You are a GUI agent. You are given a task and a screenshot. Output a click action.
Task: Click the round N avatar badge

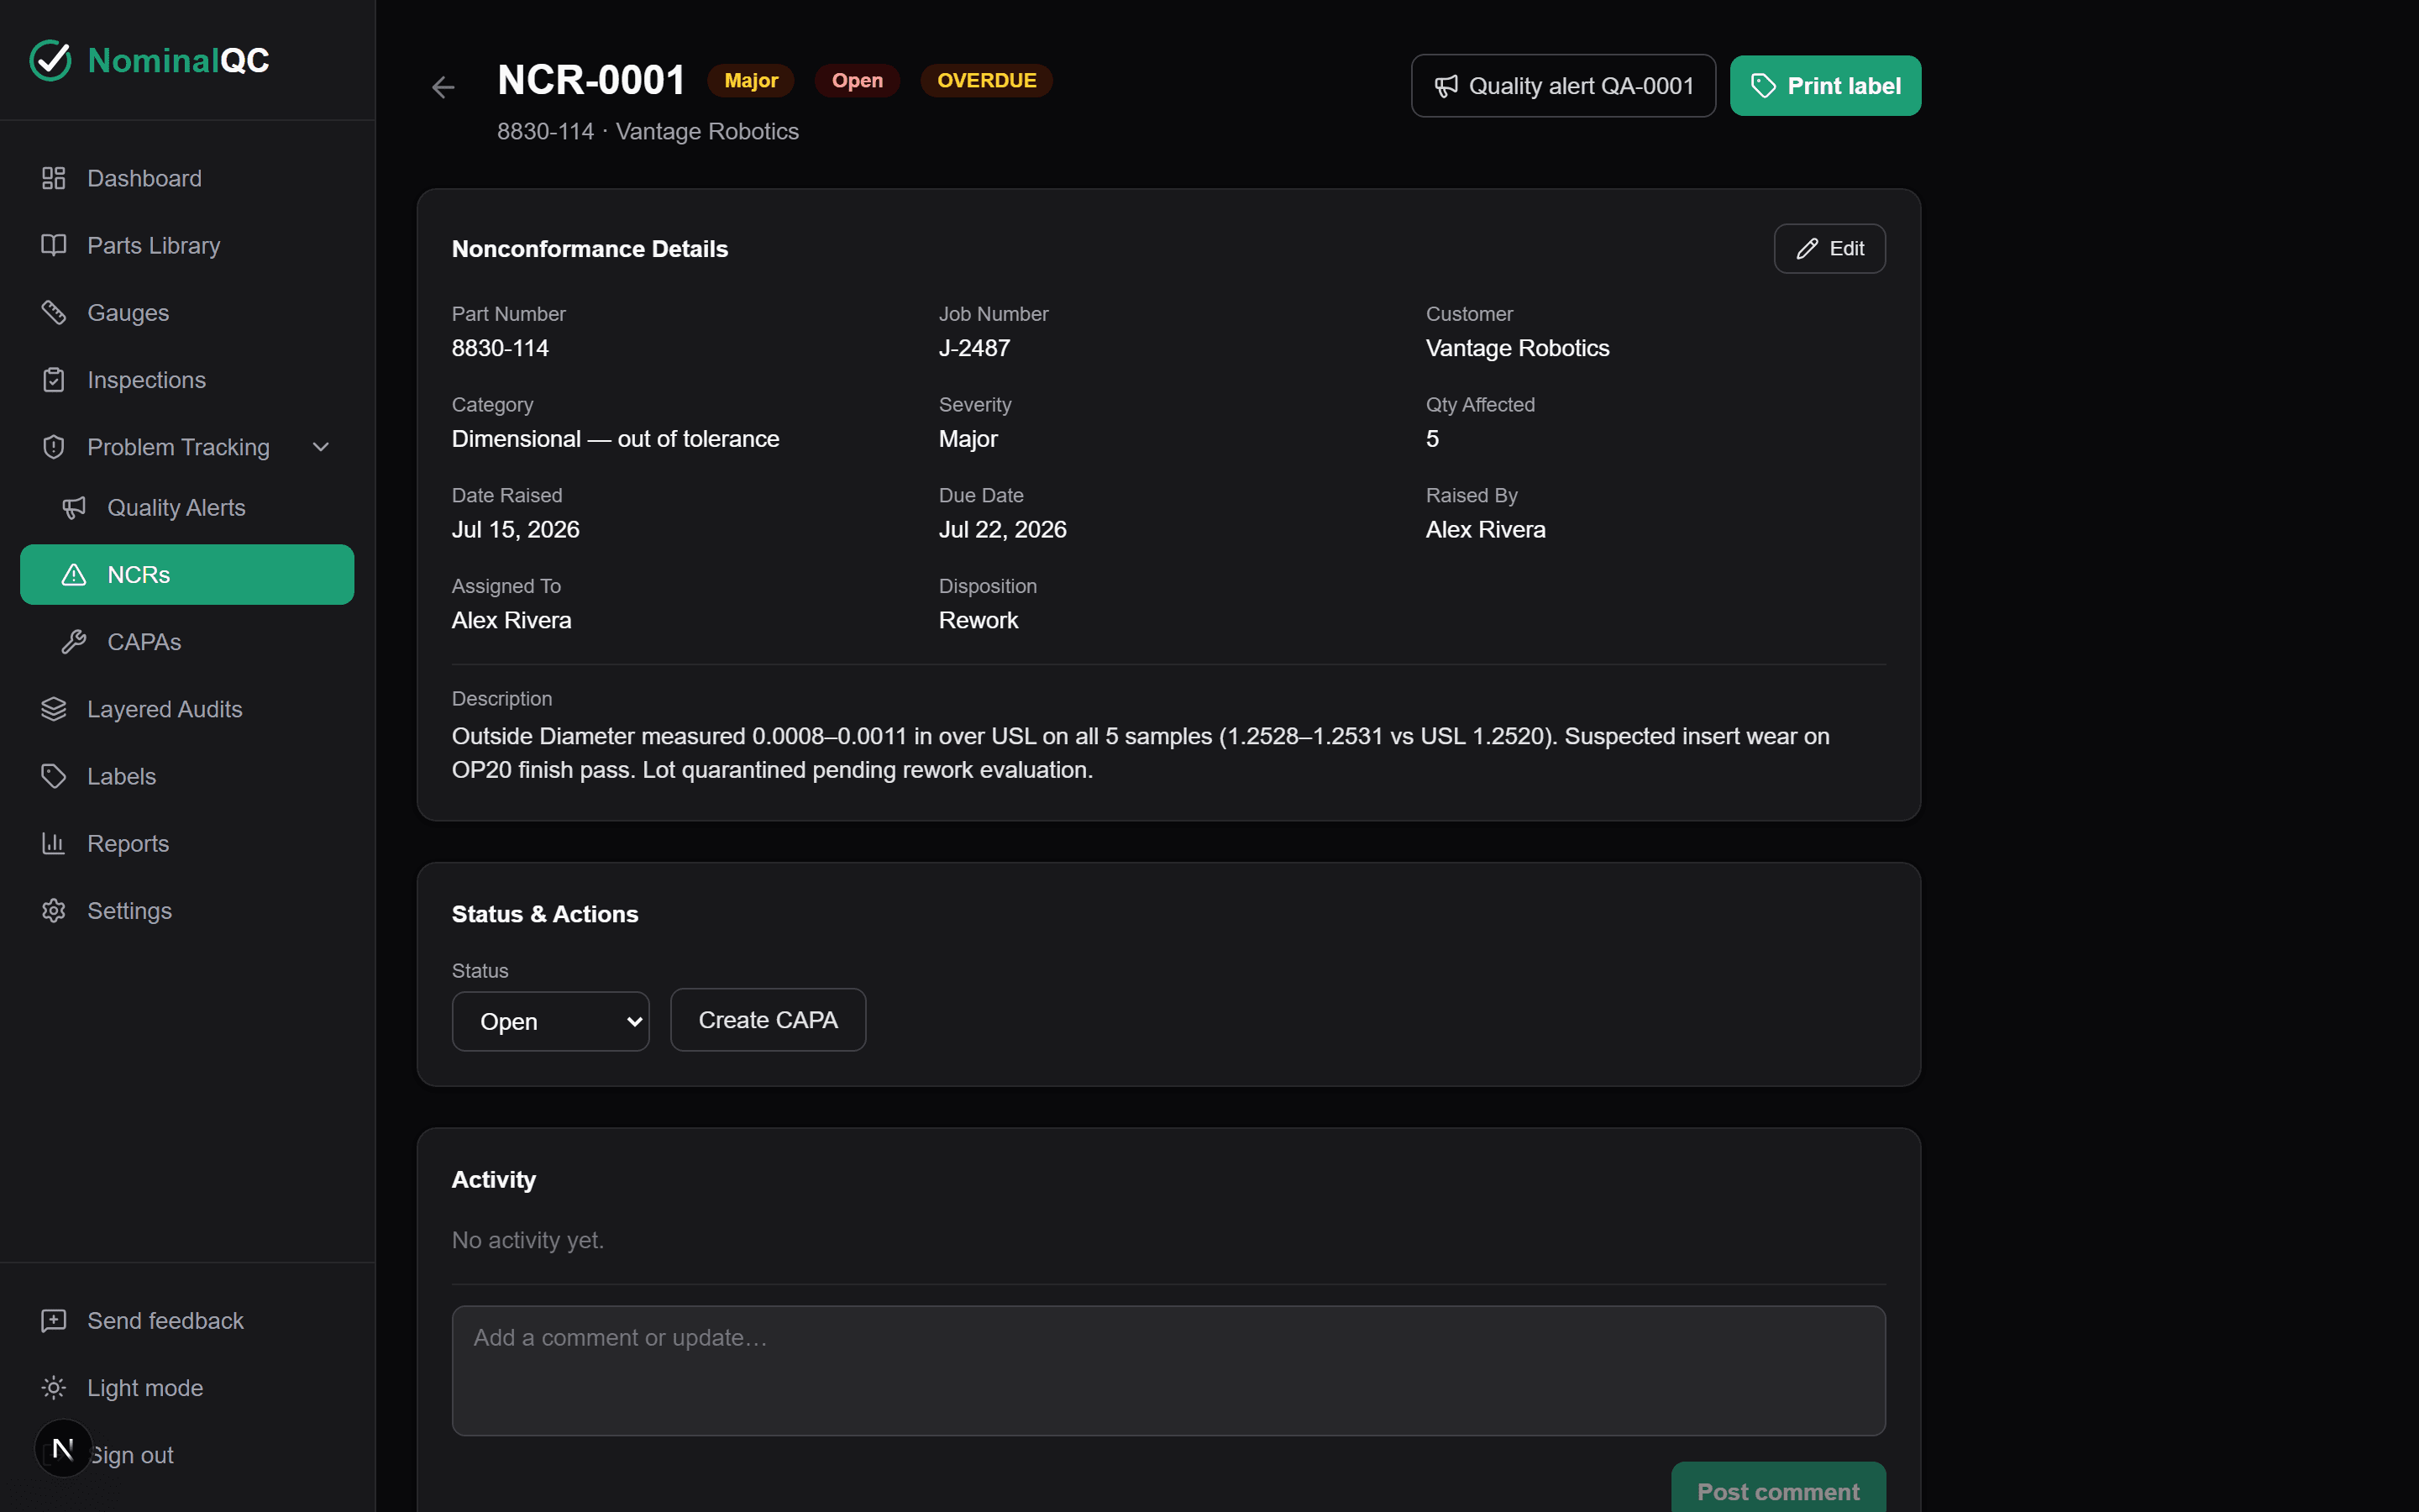pos(63,1448)
